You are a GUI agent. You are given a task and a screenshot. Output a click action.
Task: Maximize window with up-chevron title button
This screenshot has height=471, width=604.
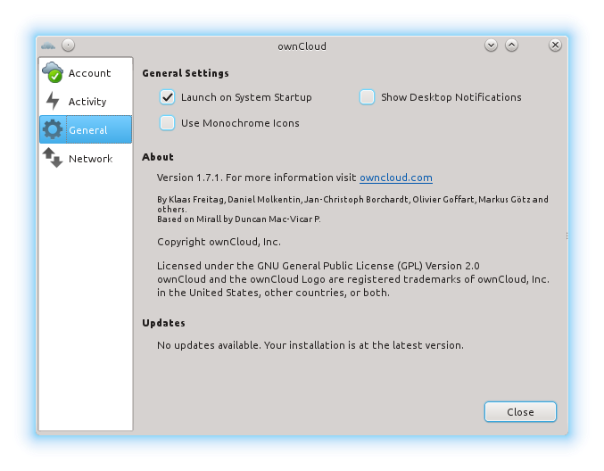coord(511,45)
